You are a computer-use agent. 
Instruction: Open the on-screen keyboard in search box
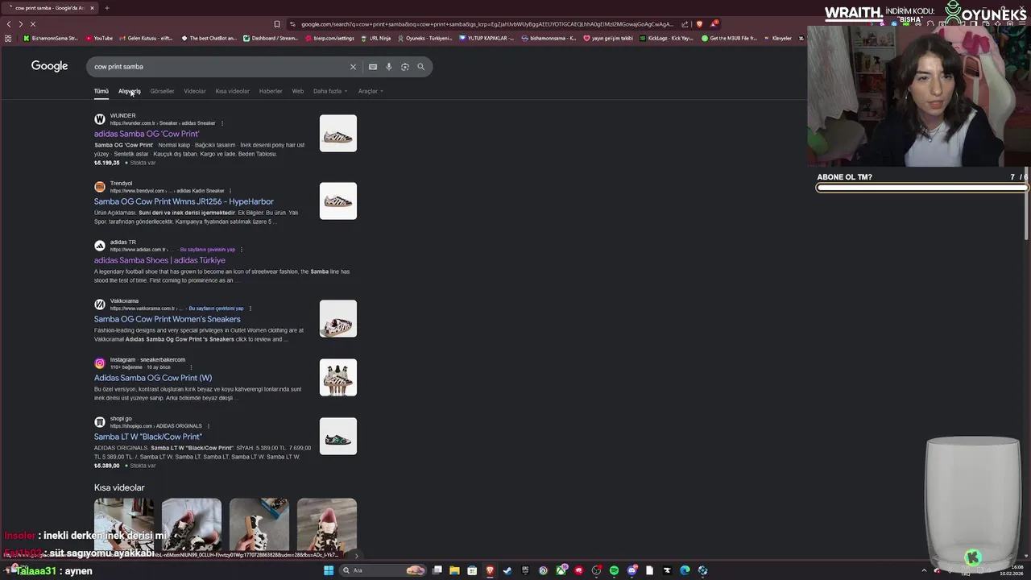(x=372, y=67)
